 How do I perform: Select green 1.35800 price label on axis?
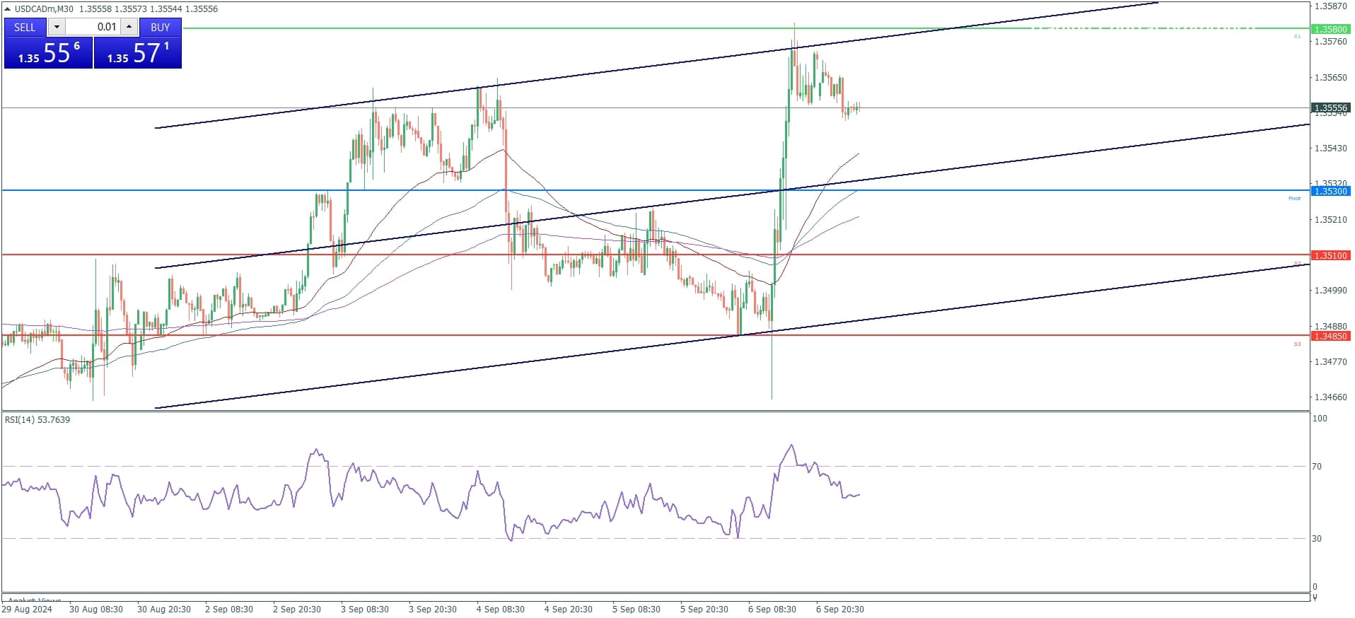point(1330,30)
